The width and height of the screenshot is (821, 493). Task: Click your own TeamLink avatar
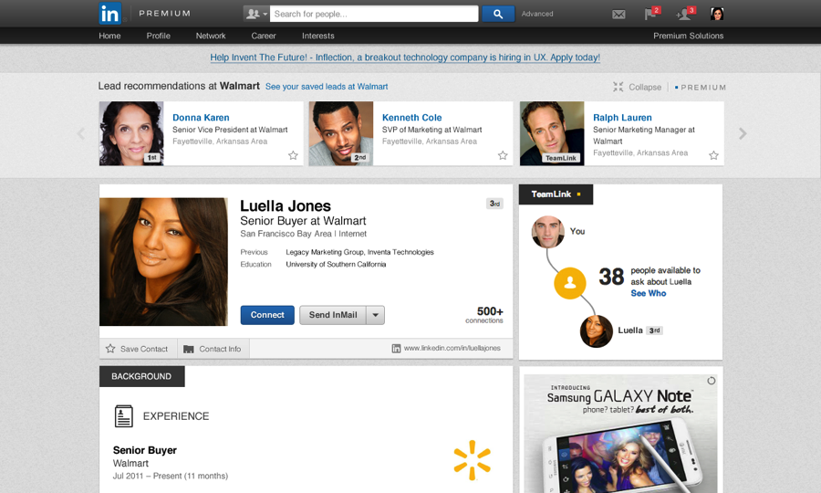[547, 232]
